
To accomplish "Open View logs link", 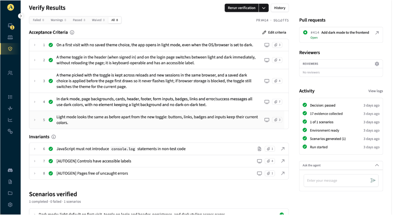I will pyautogui.click(x=375, y=91).
